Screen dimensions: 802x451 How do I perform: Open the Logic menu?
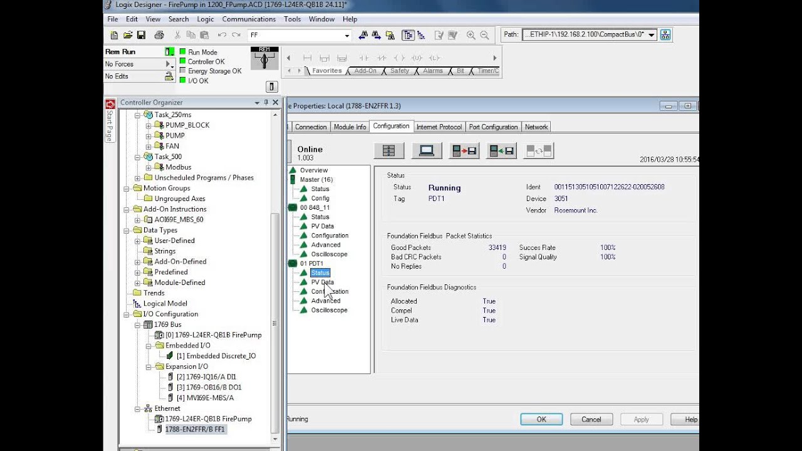(206, 19)
